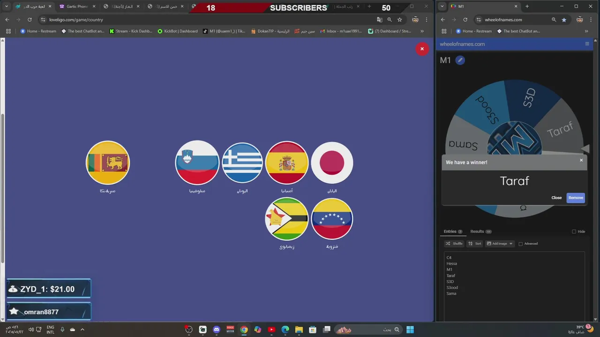Click the pencil edit icon next to M1

coord(460,60)
